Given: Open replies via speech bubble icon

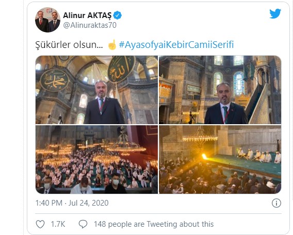Looking at the screenshot, I should click(83, 224).
